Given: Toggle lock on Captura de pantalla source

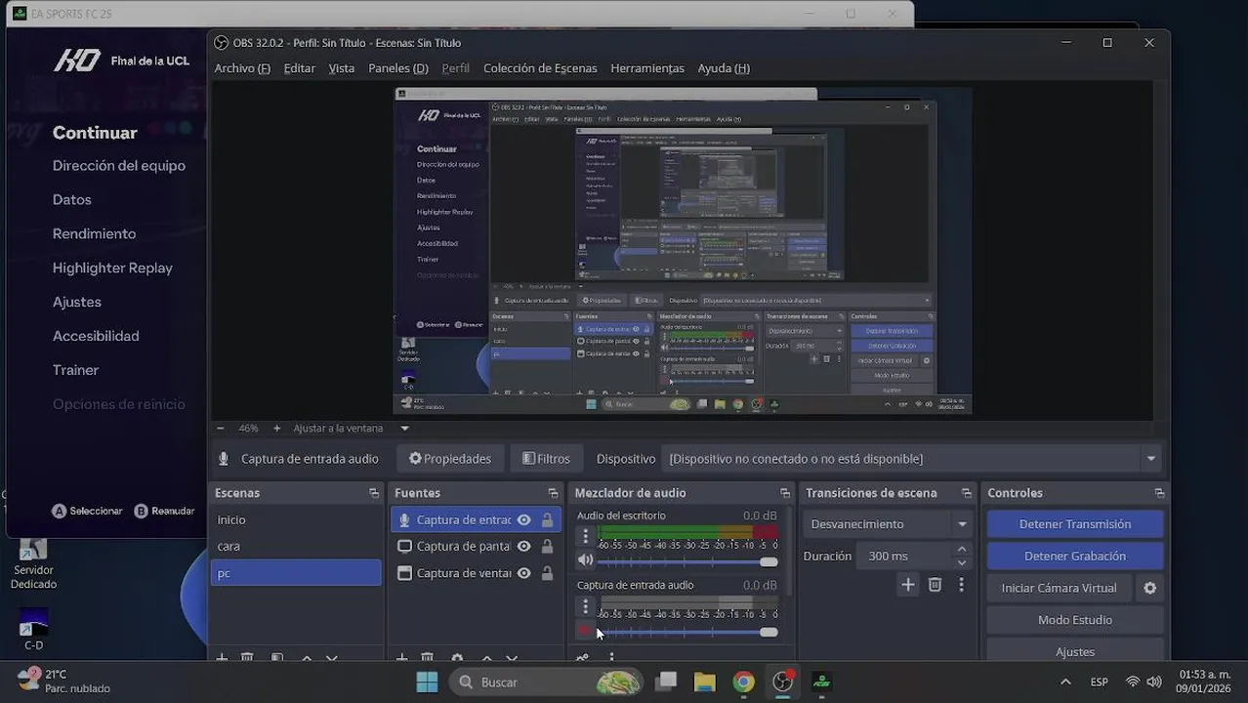Looking at the screenshot, I should click(x=547, y=547).
